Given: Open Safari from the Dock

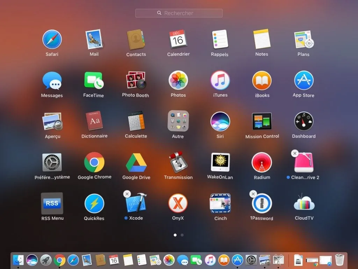Looking at the screenshot, I should point(73,260).
